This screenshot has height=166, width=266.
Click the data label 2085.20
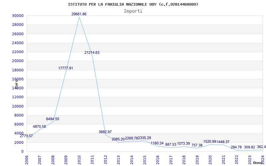(118, 139)
